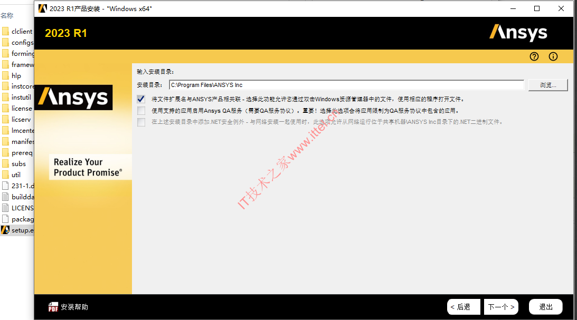Open the 安装帮助 installation help link

click(74, 307)
